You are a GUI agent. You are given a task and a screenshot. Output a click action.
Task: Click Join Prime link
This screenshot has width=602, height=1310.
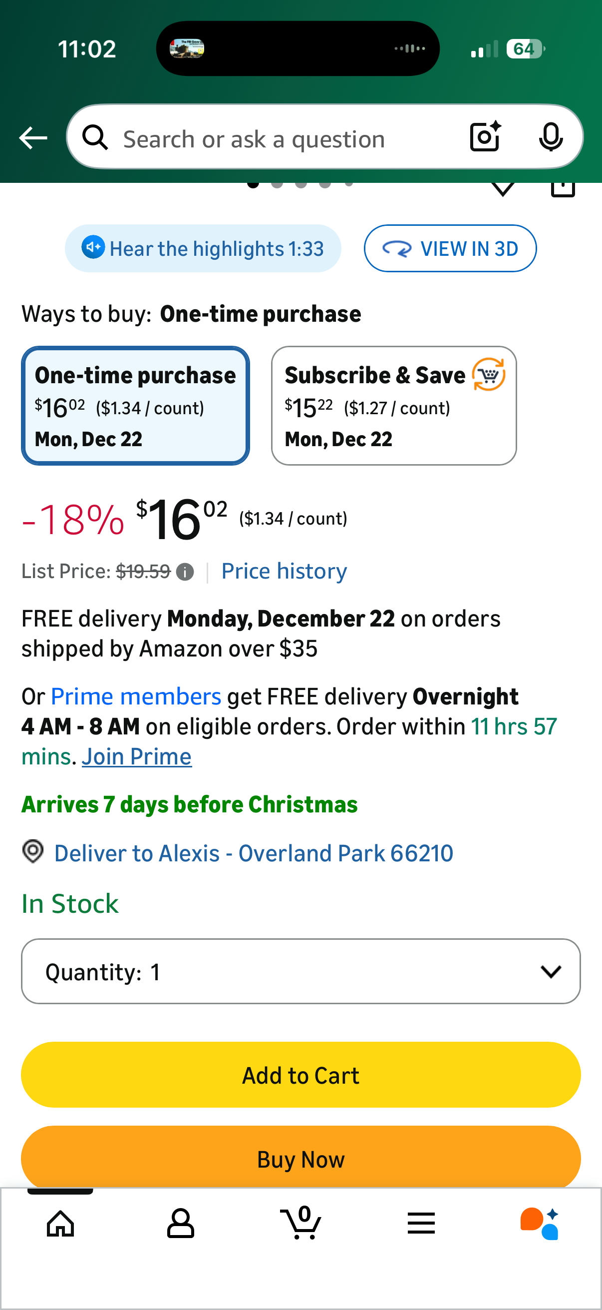coord(137,757)
